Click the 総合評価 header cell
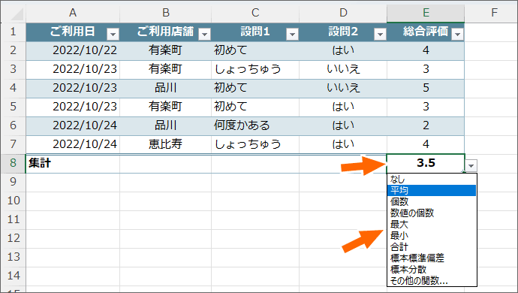518x293 pixels. click(x=426, y=32)
